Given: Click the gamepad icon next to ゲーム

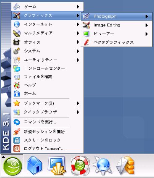Looking at the screenshot, I should 17,7.
